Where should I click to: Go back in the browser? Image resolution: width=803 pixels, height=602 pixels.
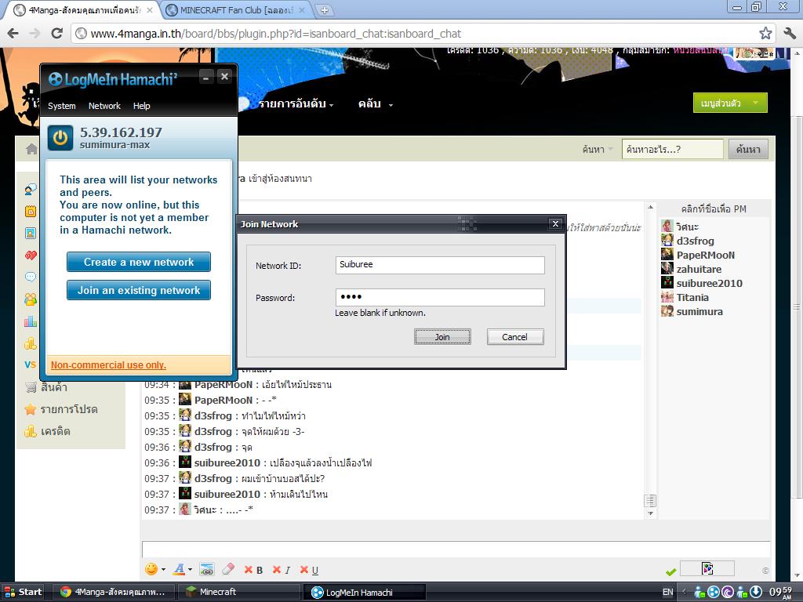pyautogui.click(x=13, y=34)
